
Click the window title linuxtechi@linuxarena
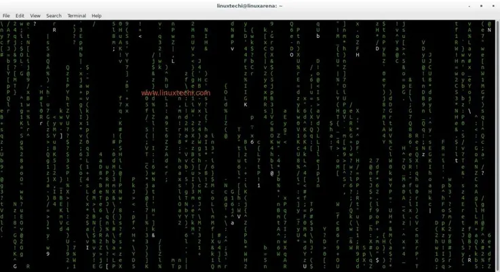point(250,5)
